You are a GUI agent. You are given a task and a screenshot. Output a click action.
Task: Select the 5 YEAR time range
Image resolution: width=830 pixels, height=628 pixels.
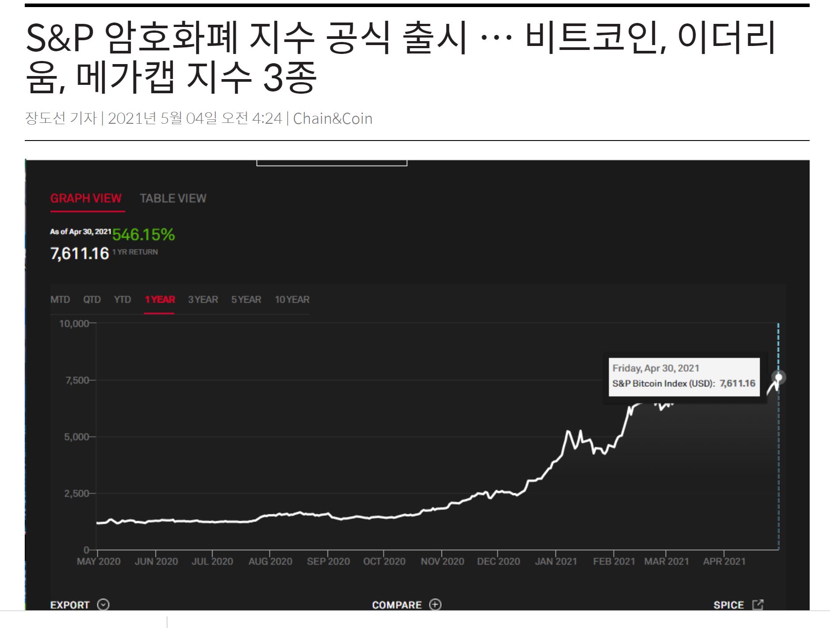(246, 300)
